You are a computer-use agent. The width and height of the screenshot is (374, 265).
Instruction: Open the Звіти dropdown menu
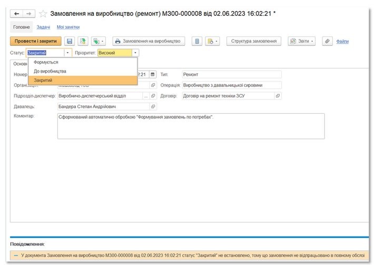tap(301, 41)
